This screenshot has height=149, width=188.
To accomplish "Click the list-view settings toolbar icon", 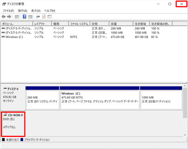I will pyautogui.click(x=50, y=17).
